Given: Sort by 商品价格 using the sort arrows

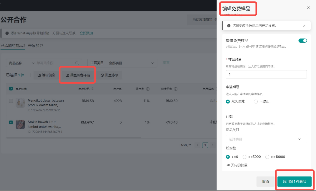Looking at the screenshot, I should (x=92, y=89).
